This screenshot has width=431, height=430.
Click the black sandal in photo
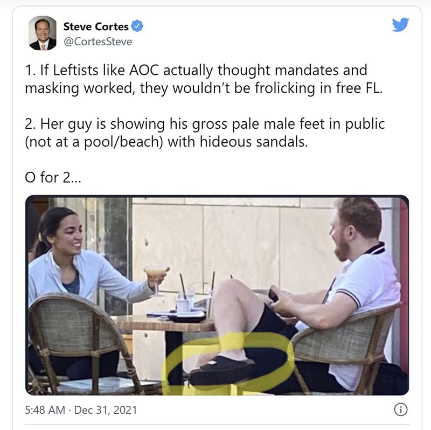point(221,370)
